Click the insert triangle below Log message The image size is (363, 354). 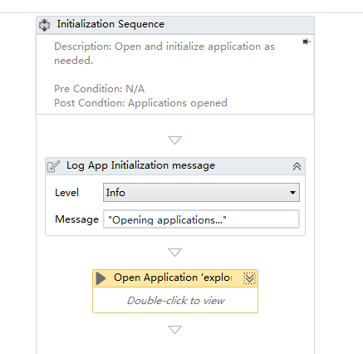[x=175, y=253]
